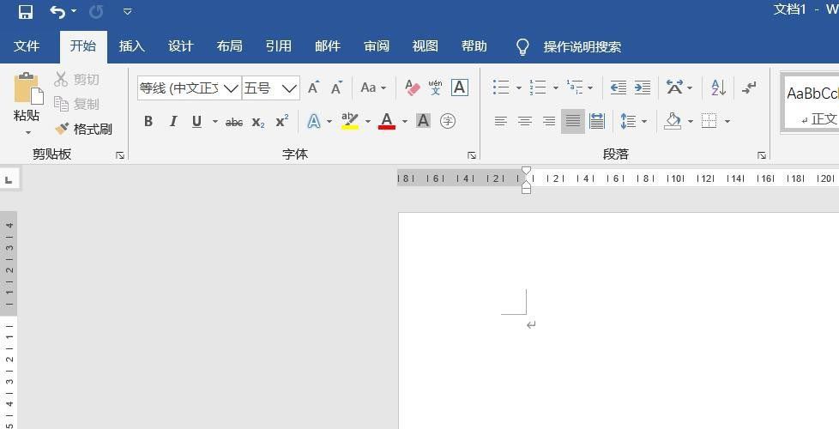The height and width of the screenshot is (429, 839).
Task: Expand highlight color dropdown arrow
Action: tap(367, 122)
